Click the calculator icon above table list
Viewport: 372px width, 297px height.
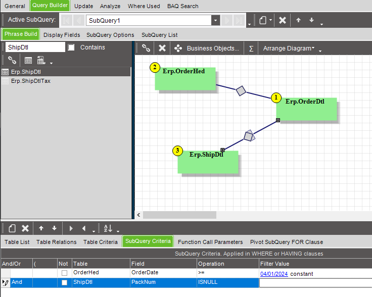pyautogui.click(x=41, y=60)
